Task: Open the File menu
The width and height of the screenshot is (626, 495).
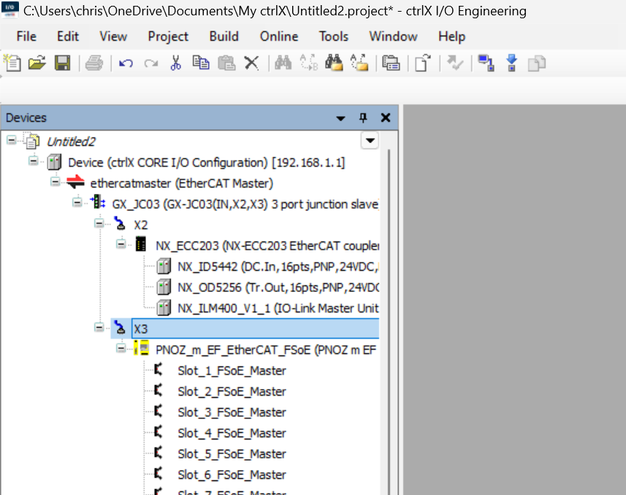Action: click(x=26, y=37)
